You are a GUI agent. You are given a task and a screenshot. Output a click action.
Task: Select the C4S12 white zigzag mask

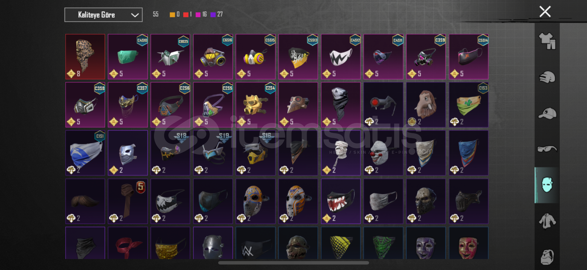click(x=341, y=57)
